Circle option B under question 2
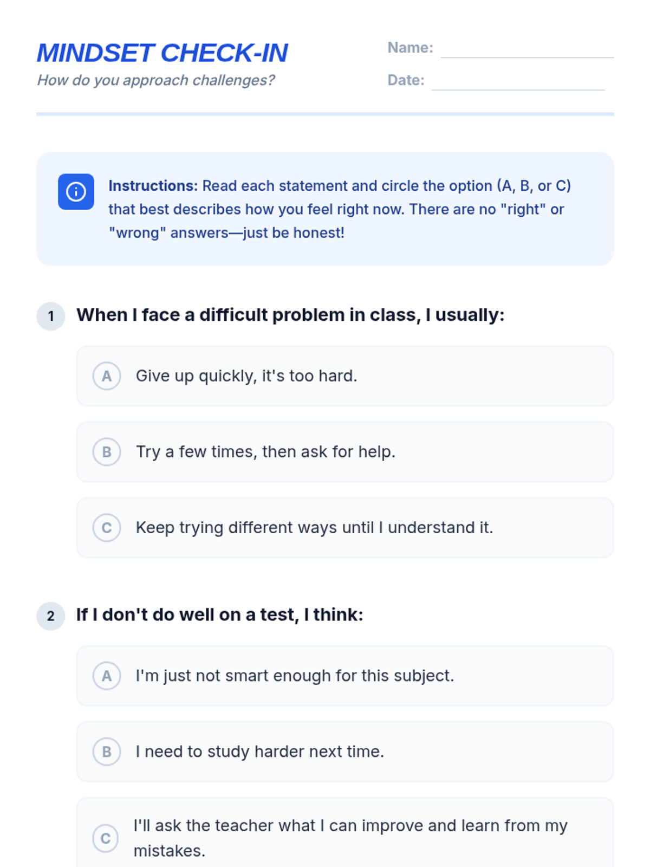 point(107,752)
